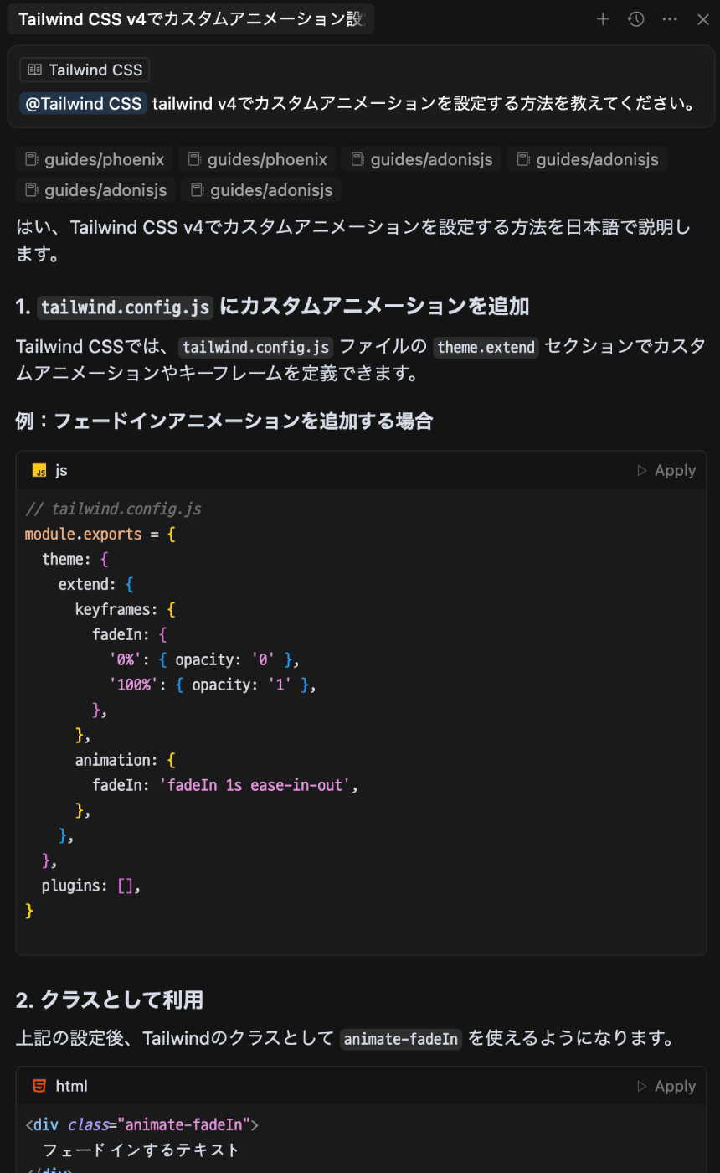Image resolution: width=720 pixels, height=1173 pixels.
Task: Click the 'module.exports = {' code line
Action: 100,534
